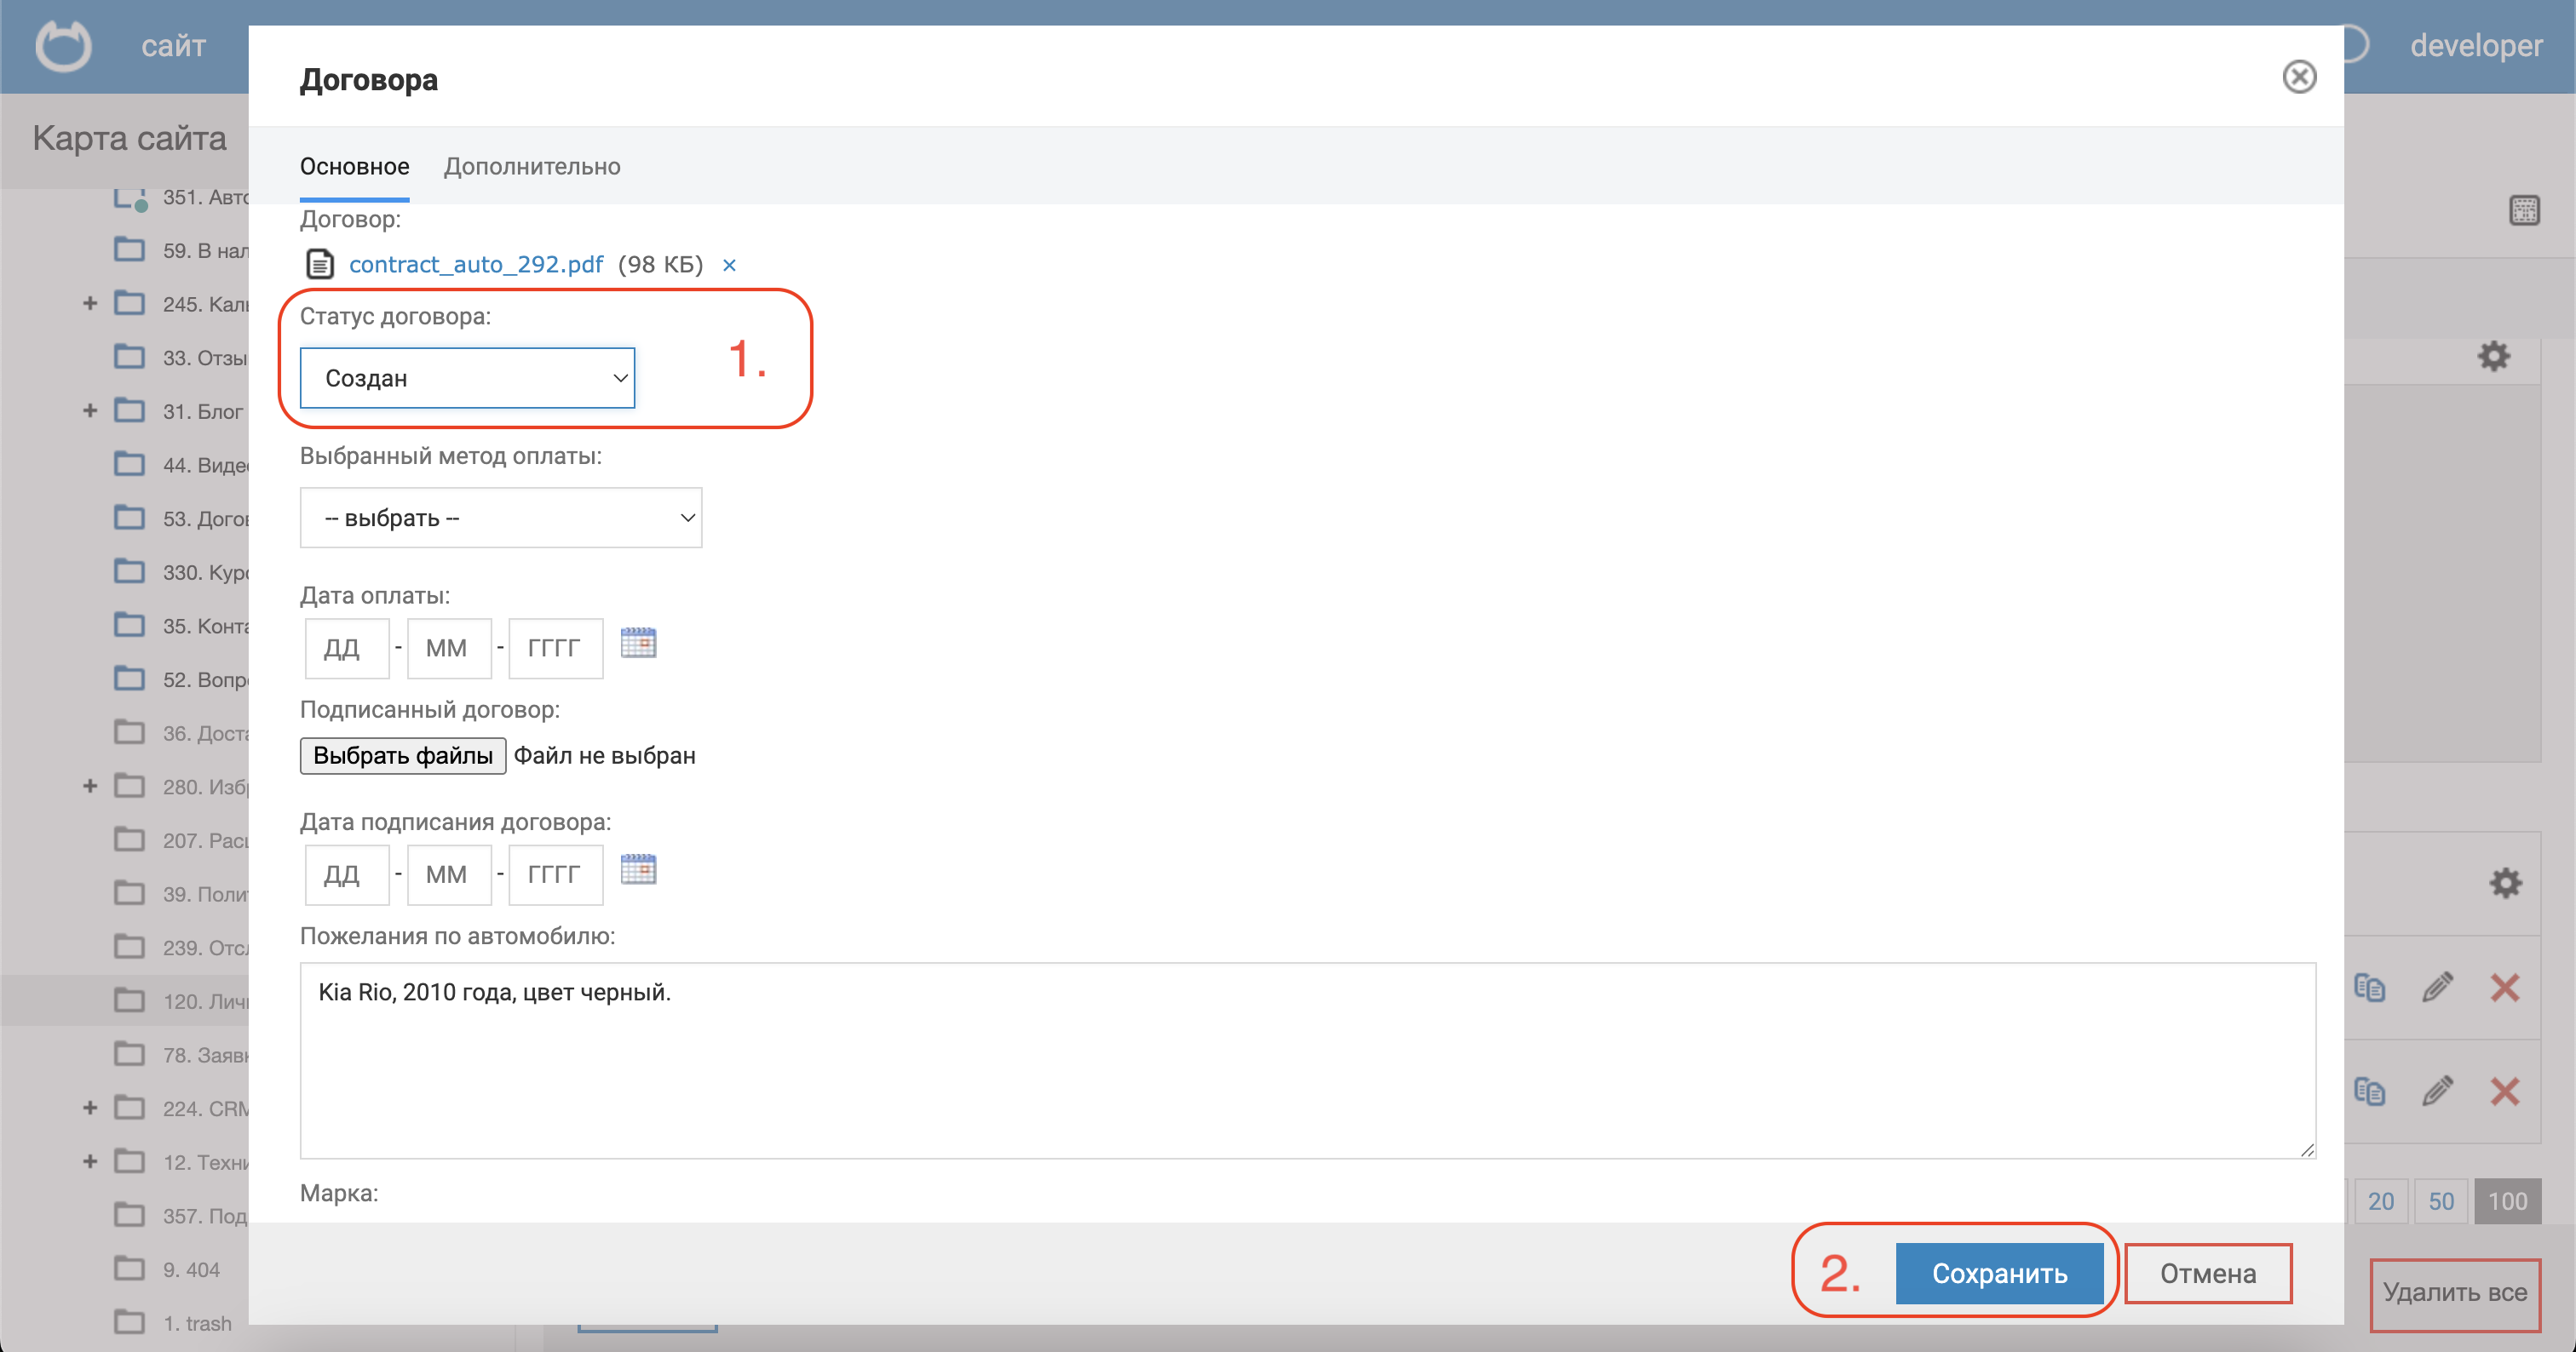
Task: Open the developer user menu
Action: 2476,46
